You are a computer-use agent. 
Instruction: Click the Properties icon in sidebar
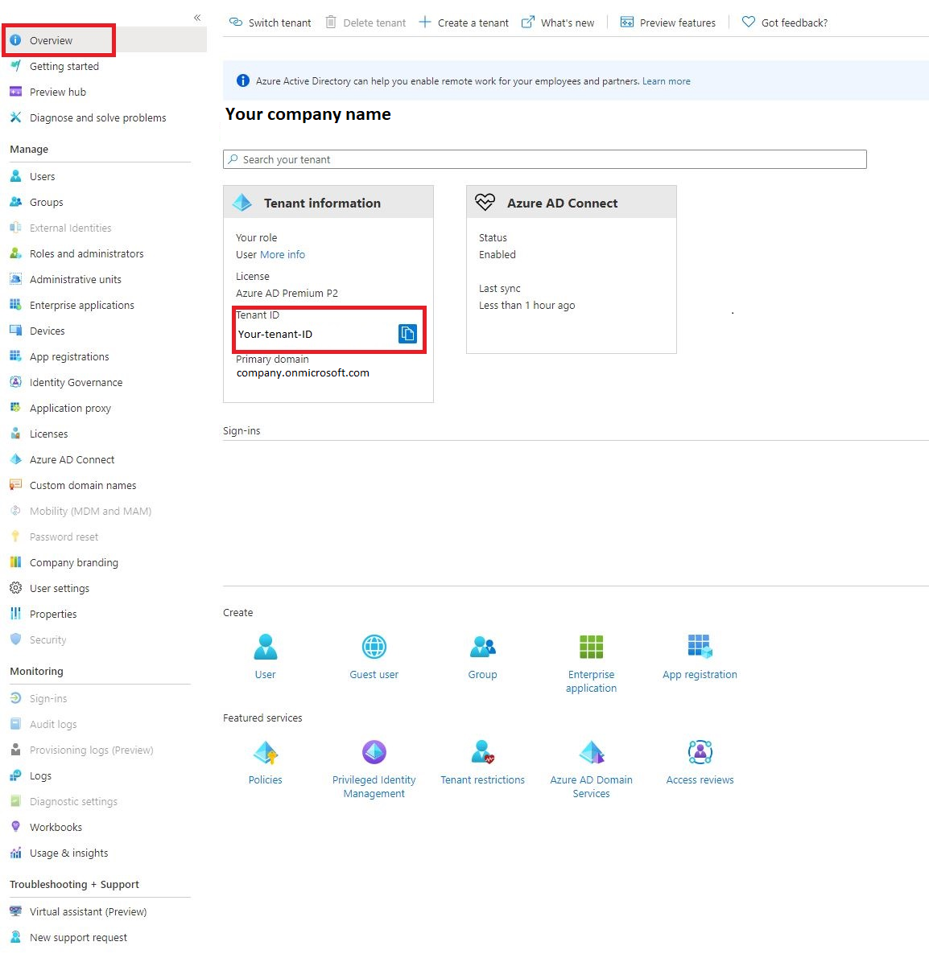pyautogui.click(x=16, y=614)
